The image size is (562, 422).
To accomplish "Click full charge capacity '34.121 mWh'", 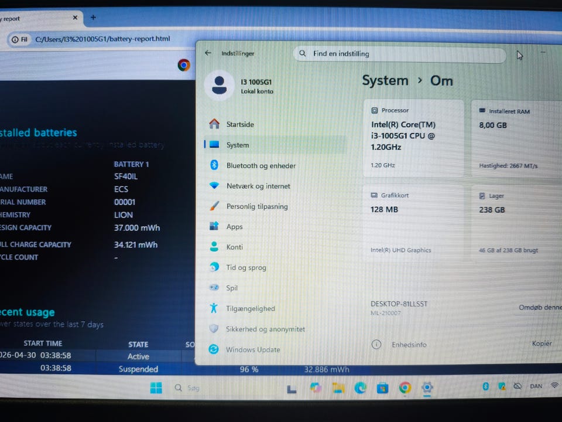I will click(x=135, y=245).
